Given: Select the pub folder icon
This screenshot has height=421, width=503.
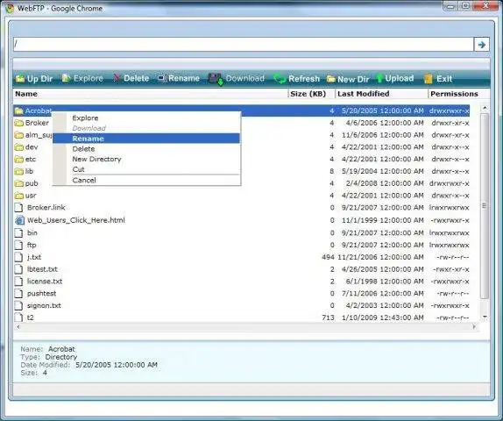Looking at the screenshot, I should point(19,183).
